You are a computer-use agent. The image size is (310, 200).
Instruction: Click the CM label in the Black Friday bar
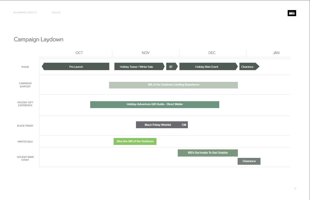(x=184, y=125)
